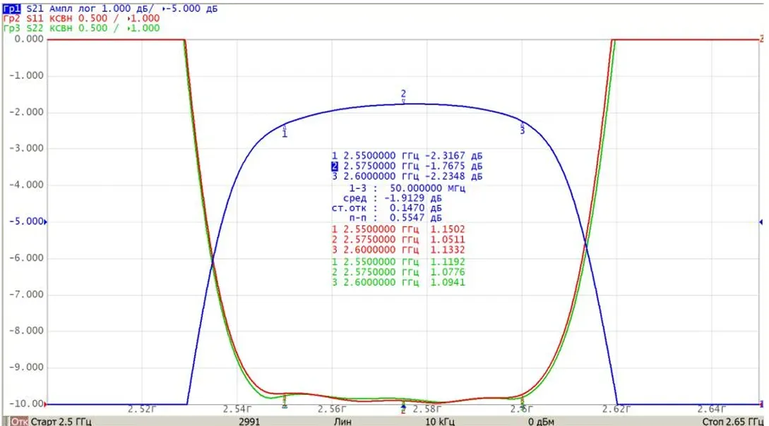Click the 2.64Г frequency axis label
Screen dimensions: 769x426
pyautogui.click(x=712, y=409)
